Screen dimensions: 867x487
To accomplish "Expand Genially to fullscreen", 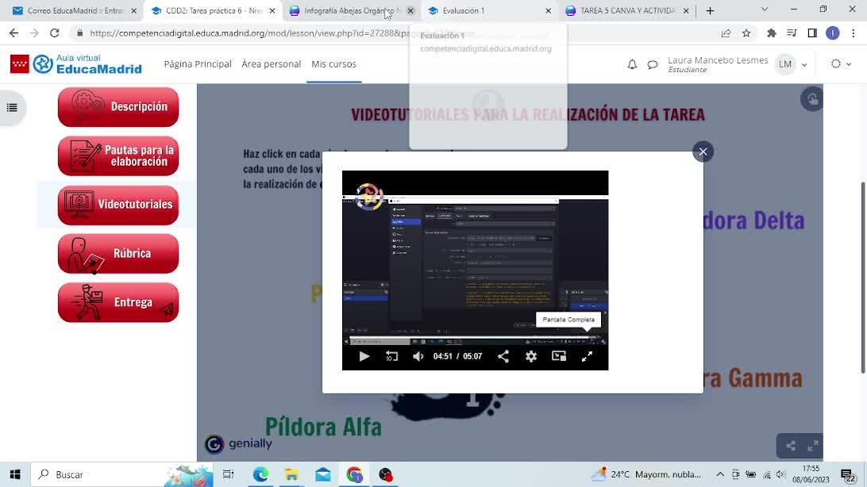I will pos(813,446).
